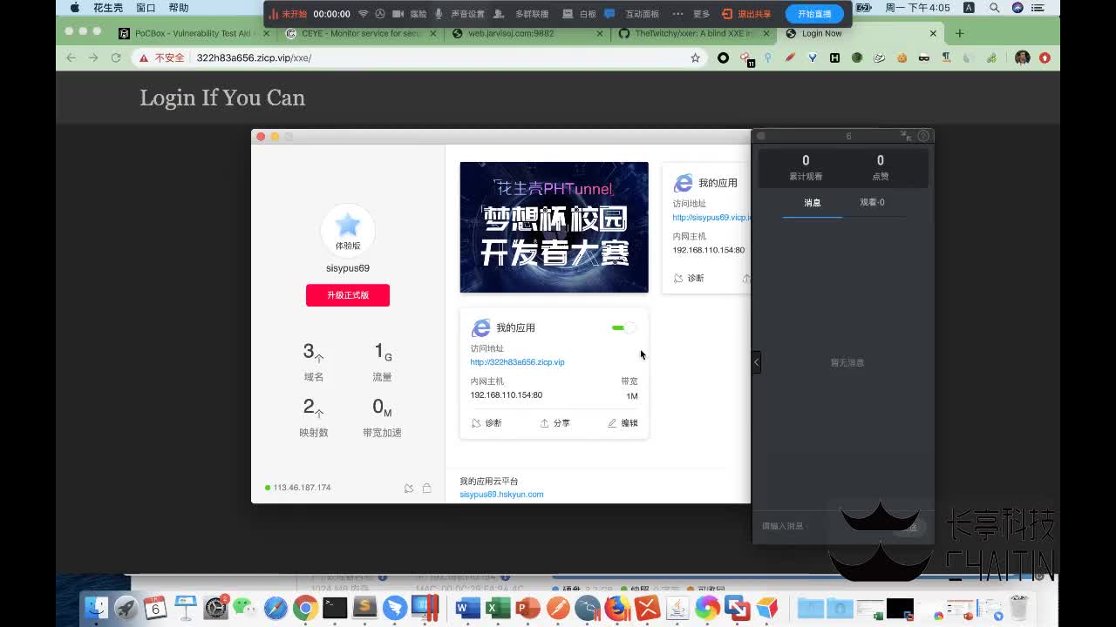
Task: Switch to the web.jarvisoj.com:9882 tab
Action: pos(527,33)
